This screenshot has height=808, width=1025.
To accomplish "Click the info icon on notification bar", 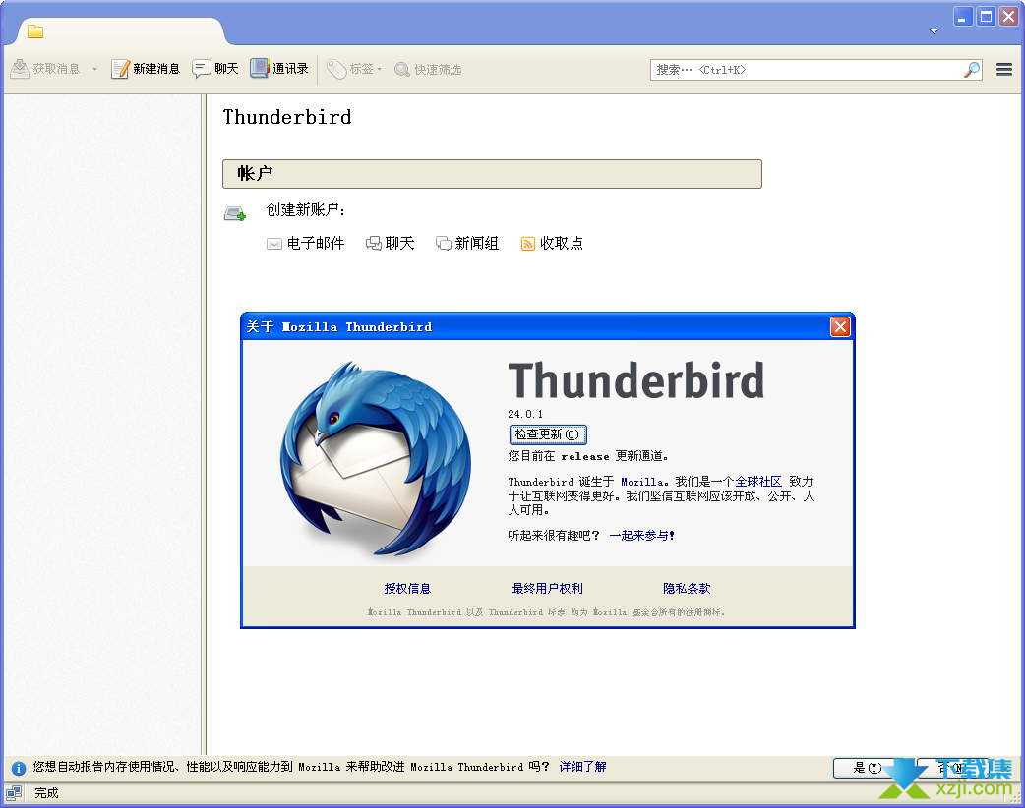I will pyautogui.click(x=19, y=768).
